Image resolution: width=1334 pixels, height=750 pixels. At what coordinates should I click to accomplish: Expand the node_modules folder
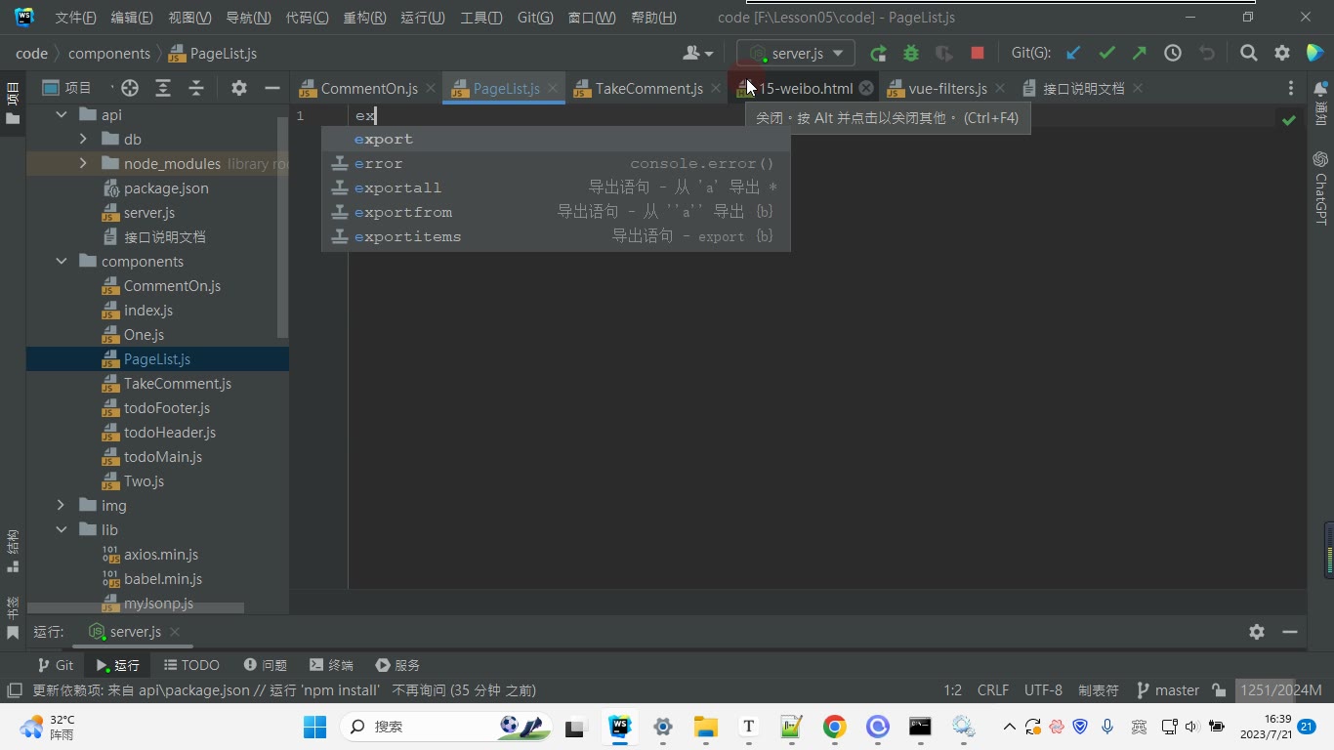83,164
